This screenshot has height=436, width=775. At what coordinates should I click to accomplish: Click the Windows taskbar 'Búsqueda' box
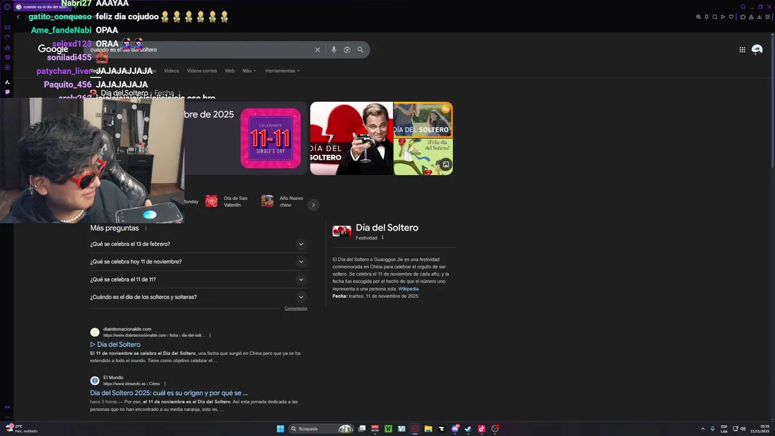[x=321, y=429]
